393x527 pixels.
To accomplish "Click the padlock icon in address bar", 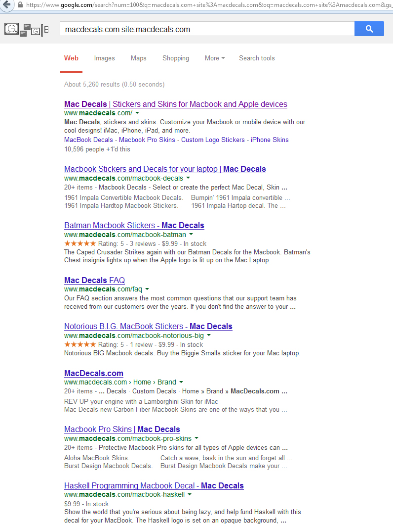I will click(20, 4).
